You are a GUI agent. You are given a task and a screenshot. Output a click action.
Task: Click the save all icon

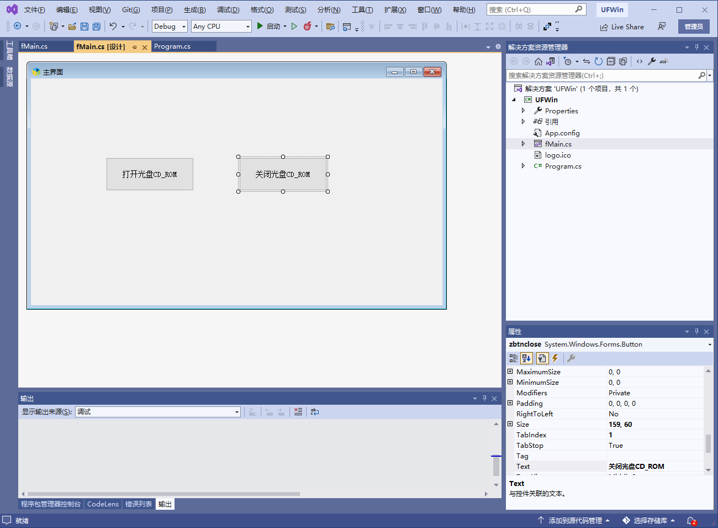(x=96, y=26)
